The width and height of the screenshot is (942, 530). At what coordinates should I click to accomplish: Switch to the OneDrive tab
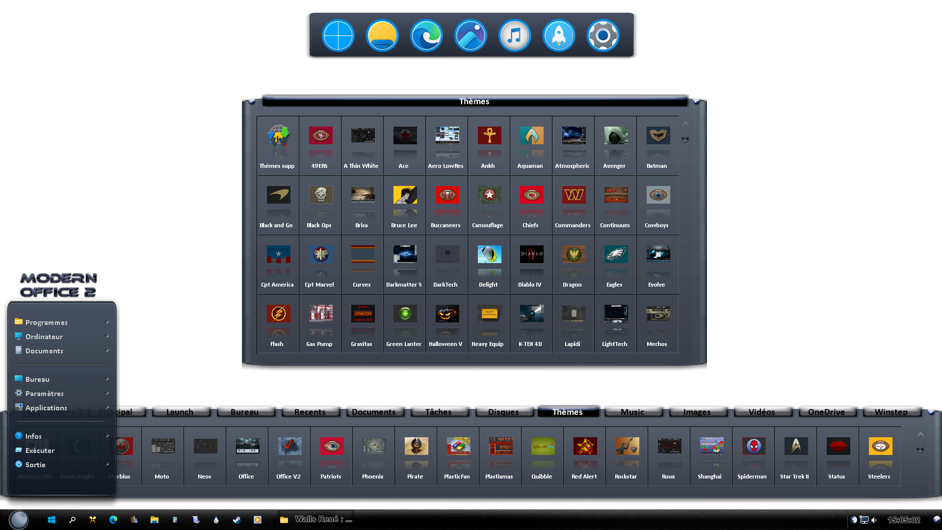(826, 412)
